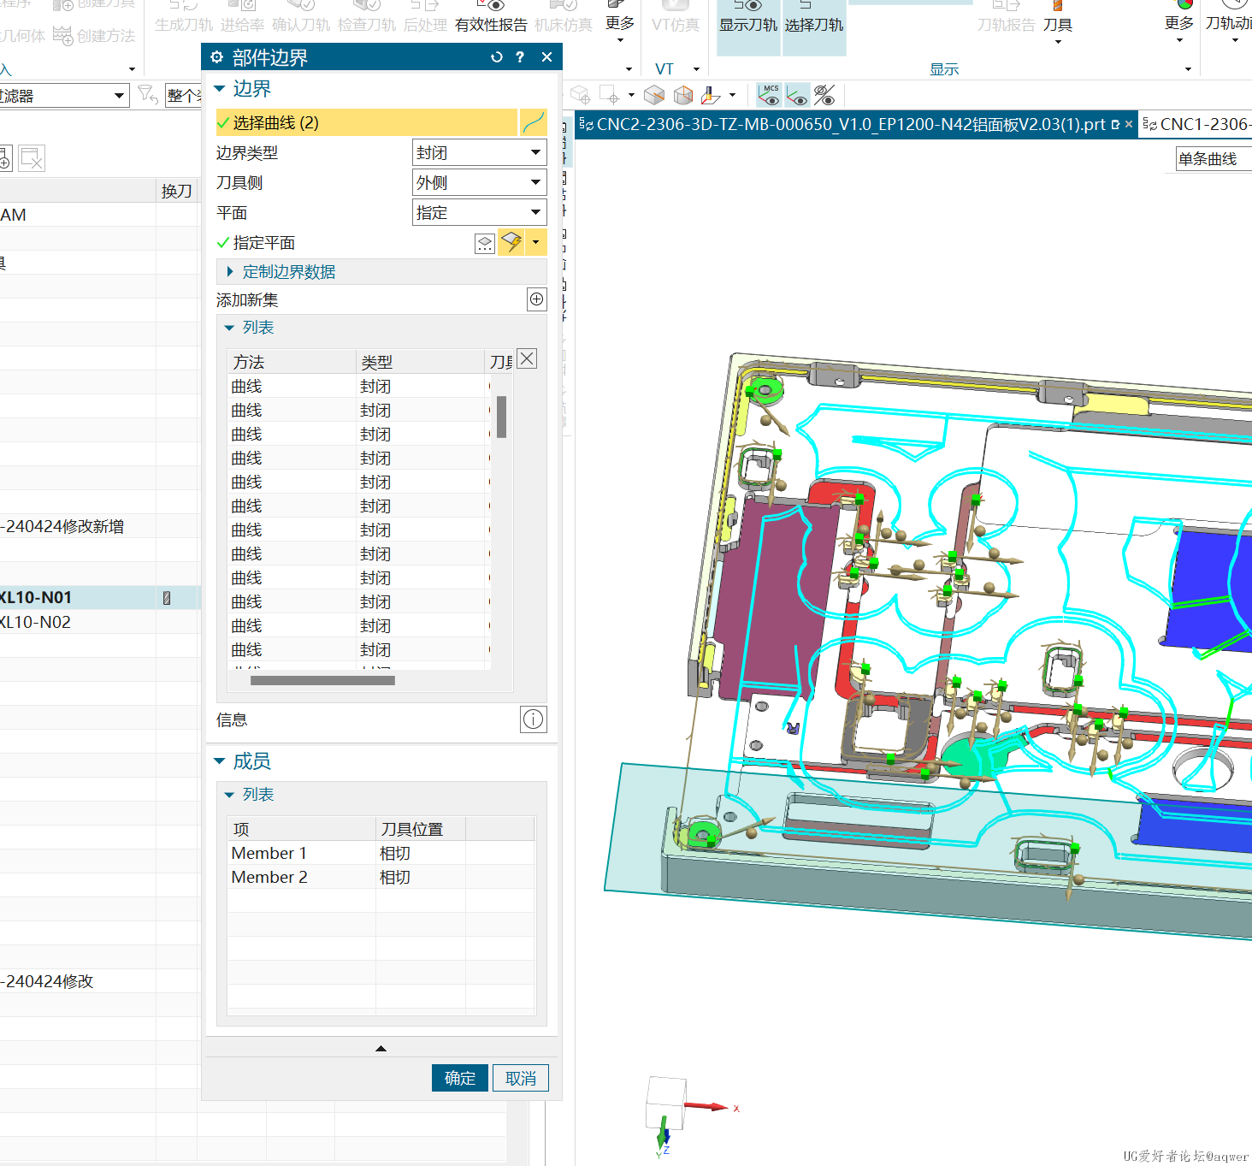Image resolution: width=1252 pixels, height=1166 pixels.
Task: Click the 方法 column header
Action: pos(291,362)
